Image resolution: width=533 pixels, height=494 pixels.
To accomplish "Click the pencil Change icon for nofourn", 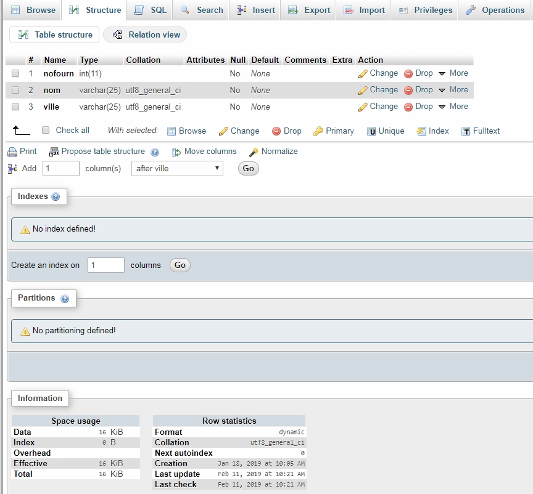I will pos(363,73).
